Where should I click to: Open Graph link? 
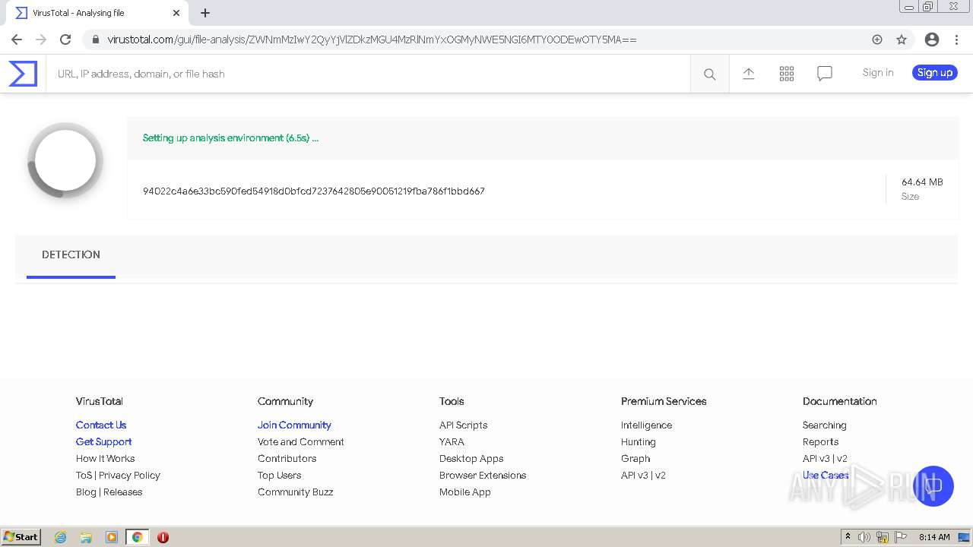(635, 459)
